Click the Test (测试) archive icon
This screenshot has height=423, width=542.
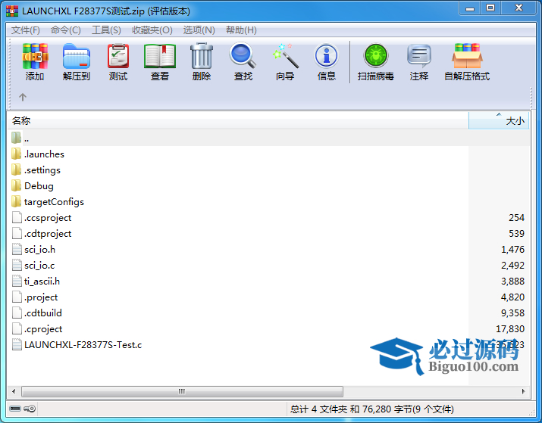coord(118,56)
